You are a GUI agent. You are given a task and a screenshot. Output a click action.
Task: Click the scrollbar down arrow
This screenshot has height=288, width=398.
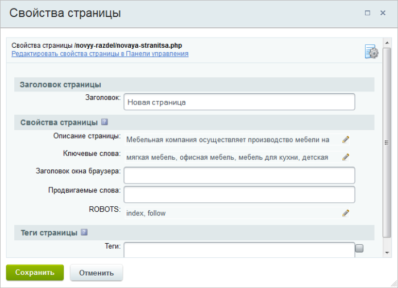pos(387,253)
